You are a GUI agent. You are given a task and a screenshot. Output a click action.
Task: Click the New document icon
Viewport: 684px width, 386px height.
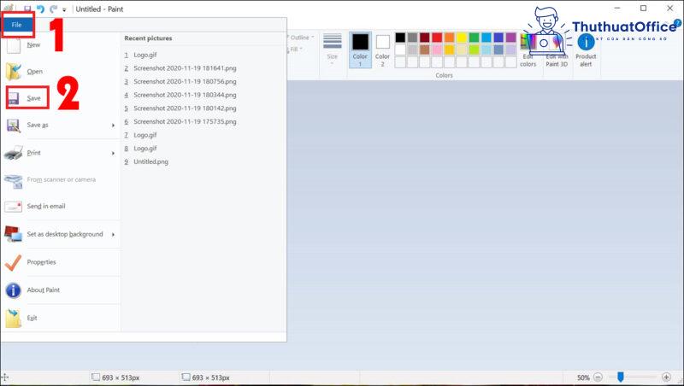tap(15, 45)
